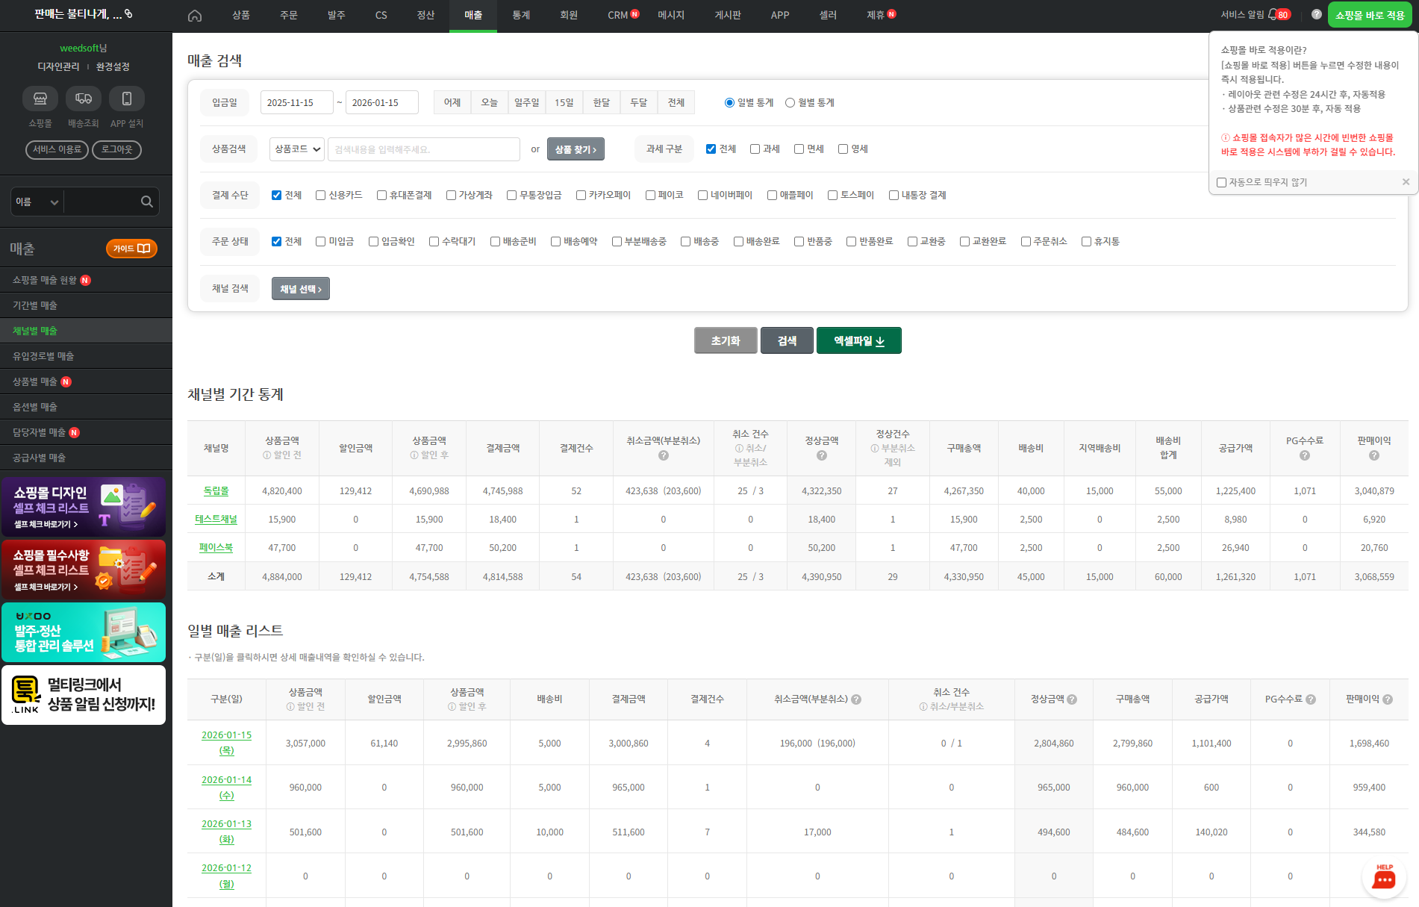Click the service notification bell icon
This screenshot has height=907, width=1419.
tap(1273, 14)
